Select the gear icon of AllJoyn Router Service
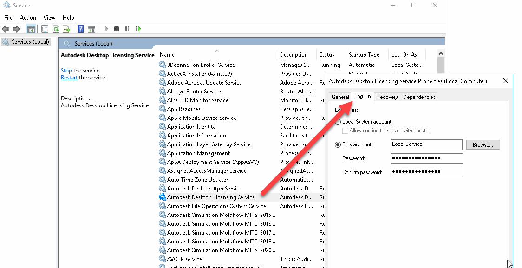The image size is (522, 268). pyautogui.click(x=162, y=91)
